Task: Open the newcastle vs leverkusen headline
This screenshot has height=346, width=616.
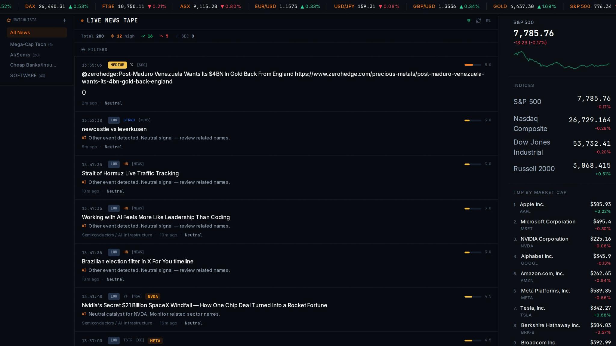Action: coord(114,129)
